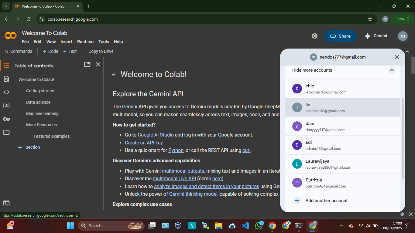This screenshot has height=233, width=415.
Task: Open the multimodal Live API link
Action: (x=174, y=178)
